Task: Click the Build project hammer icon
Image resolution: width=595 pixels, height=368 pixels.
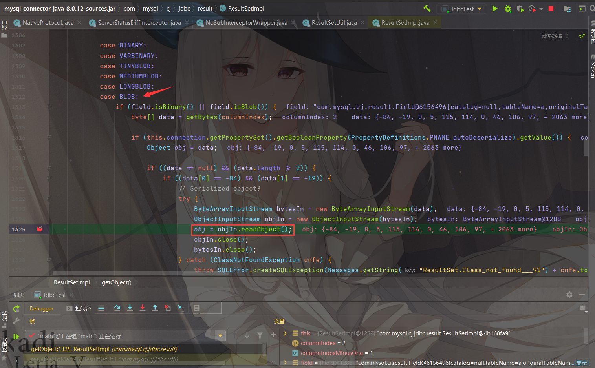Action: [427, 8]
